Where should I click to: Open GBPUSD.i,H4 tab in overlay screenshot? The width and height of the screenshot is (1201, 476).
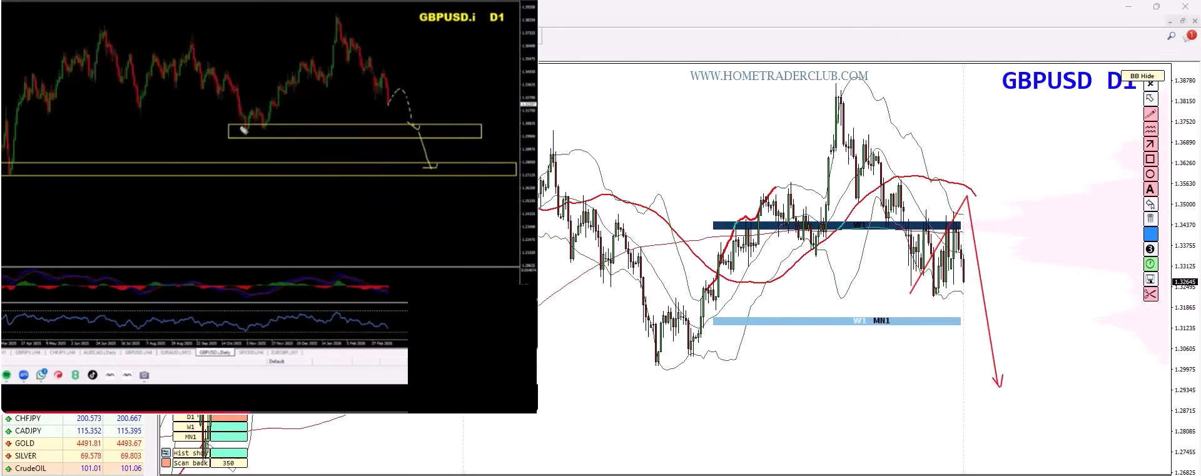[x=138, y=352]
